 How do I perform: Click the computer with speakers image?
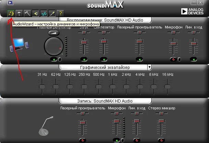tap(19, 45)
